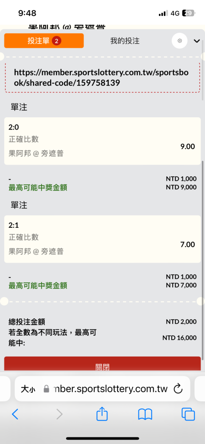Open Safari bookmarks book icon

click(145, 414)
